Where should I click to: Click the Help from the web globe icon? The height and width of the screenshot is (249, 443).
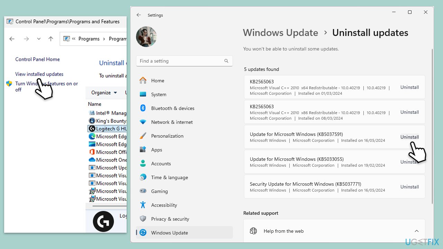tap(253, 231)
